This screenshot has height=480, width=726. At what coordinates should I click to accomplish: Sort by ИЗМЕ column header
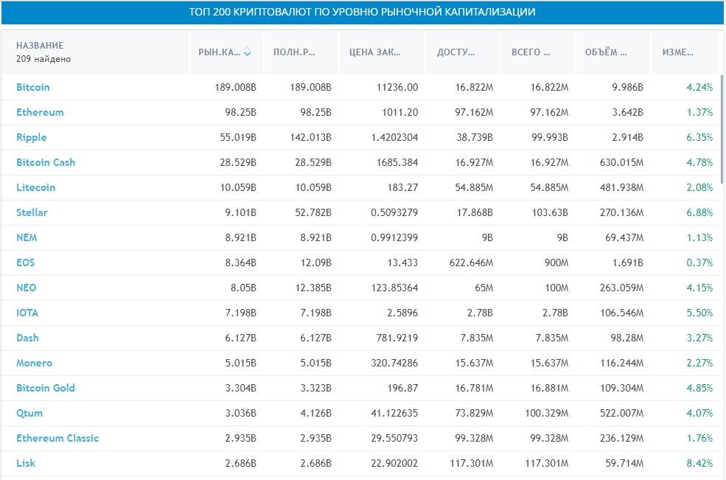pyautogui.click(x=678, y=52)
